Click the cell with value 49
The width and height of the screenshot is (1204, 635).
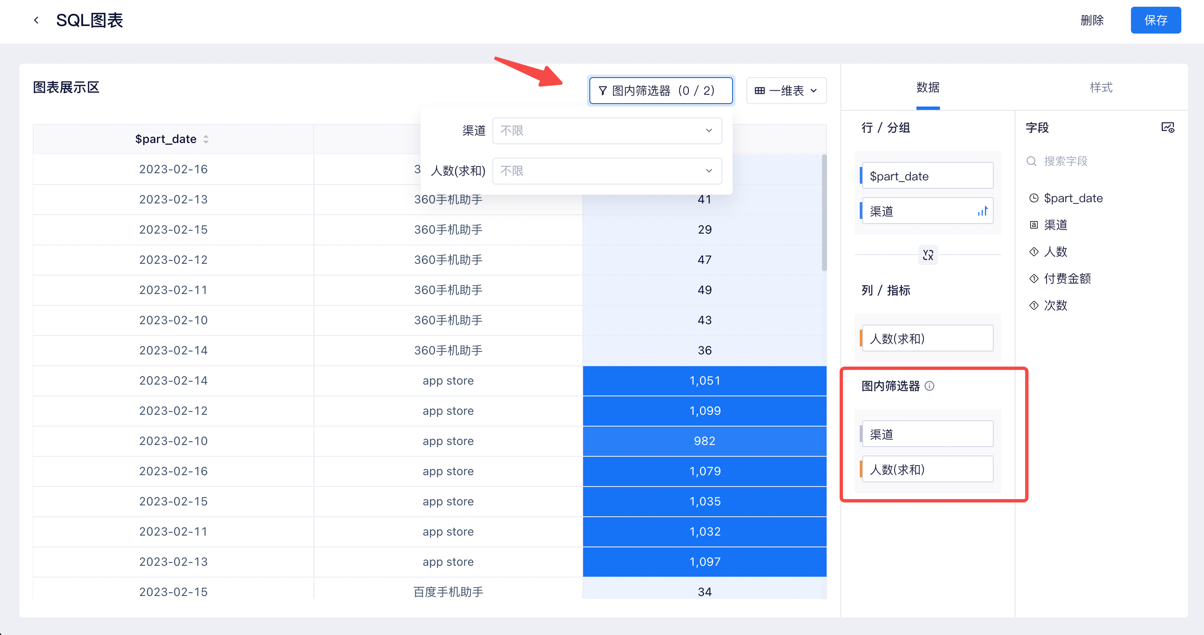coord(704,290)
